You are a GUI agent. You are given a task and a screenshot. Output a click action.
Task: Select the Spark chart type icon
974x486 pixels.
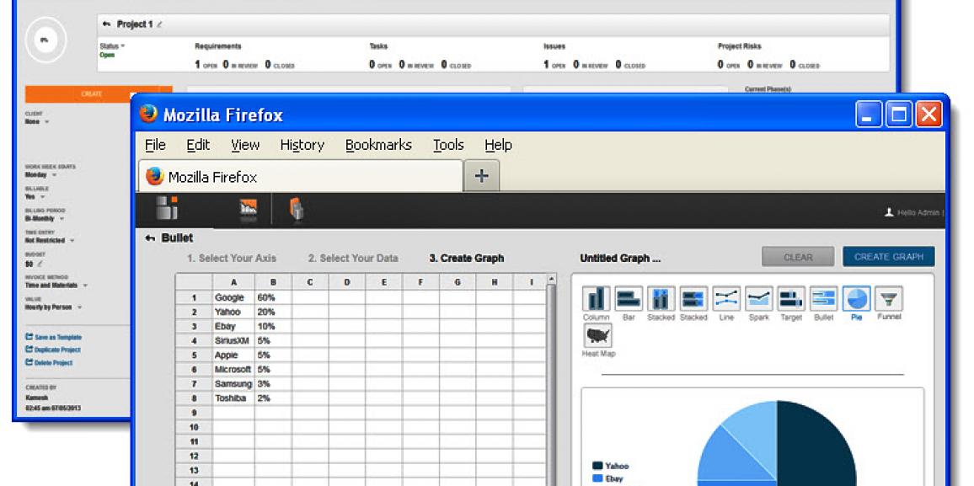(x=758, y=299)
